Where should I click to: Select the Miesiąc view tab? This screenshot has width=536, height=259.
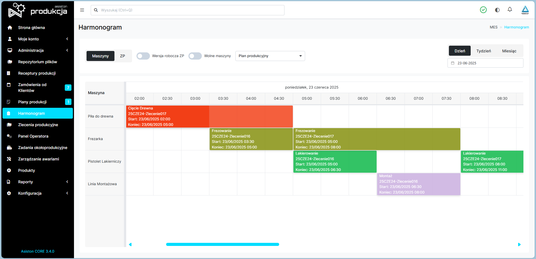coord(509,51)
